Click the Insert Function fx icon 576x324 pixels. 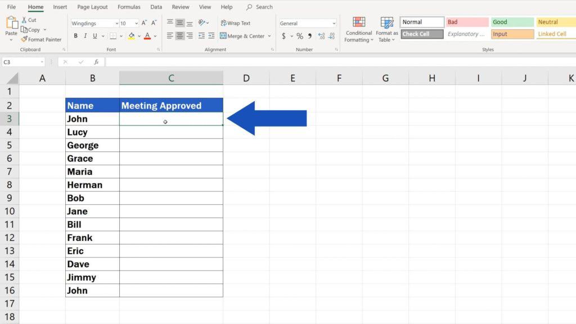(96, 62)
